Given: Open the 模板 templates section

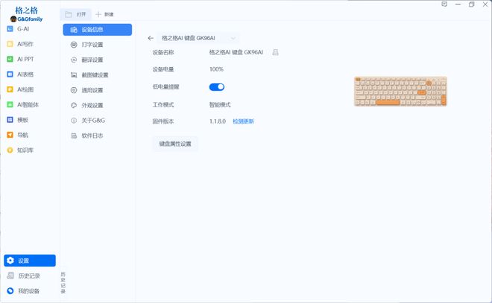Looking at the screenshot, I should pos(23,120).
